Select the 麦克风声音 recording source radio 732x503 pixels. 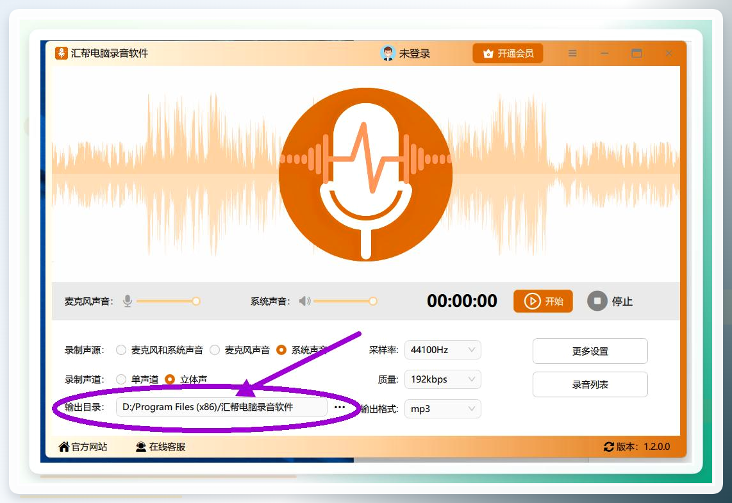point(215,350)
